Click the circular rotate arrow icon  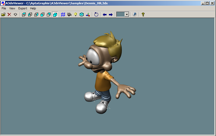[x=96, y=15]
